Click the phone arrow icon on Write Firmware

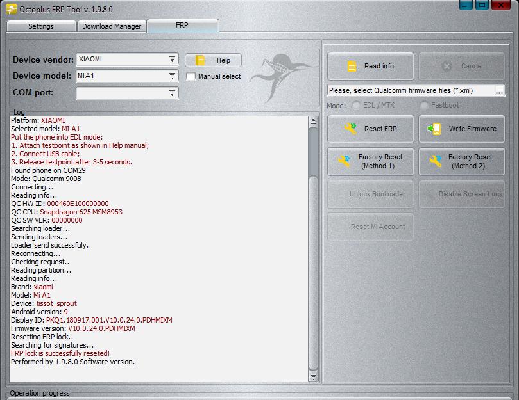point(434,129)
